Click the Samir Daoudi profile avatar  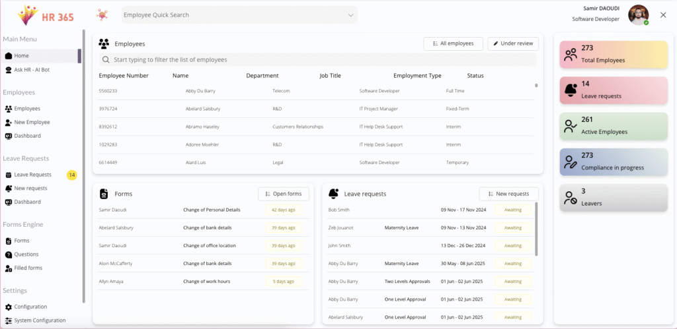[638, 15]
